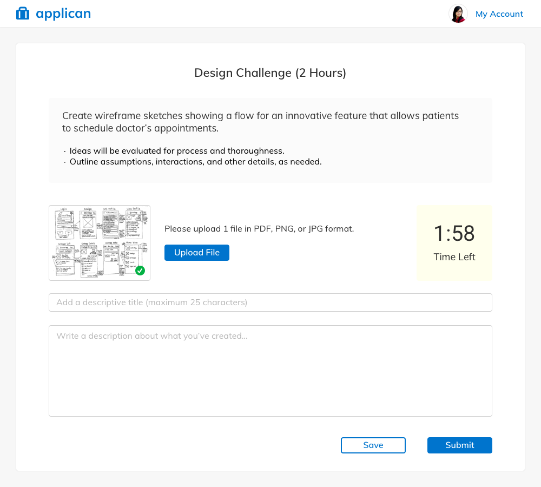Click the green checkmark upload badge
This screenshot has width=541, height=487.
[140, 271]
